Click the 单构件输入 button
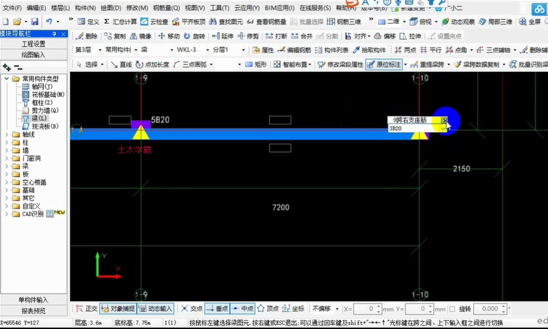This screenshot has width=548, height=329. (34, 300)
